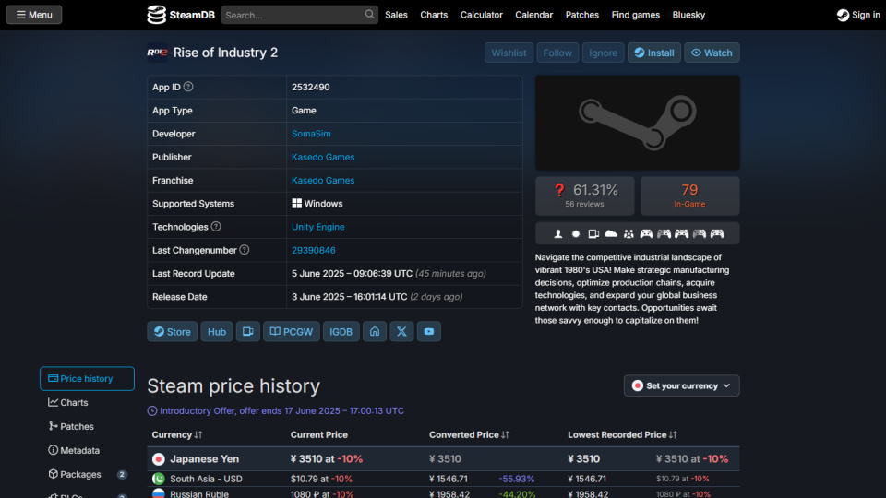Viewport: 886px width, 498px height.
Task: Select the Patches tab in the left sidebar
Action: point(87,426)
